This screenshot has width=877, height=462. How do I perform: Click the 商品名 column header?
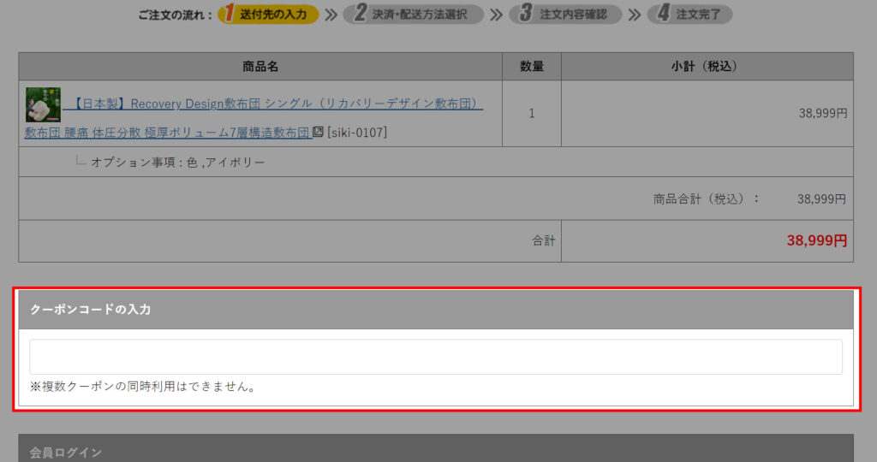(x=260, y=67)
